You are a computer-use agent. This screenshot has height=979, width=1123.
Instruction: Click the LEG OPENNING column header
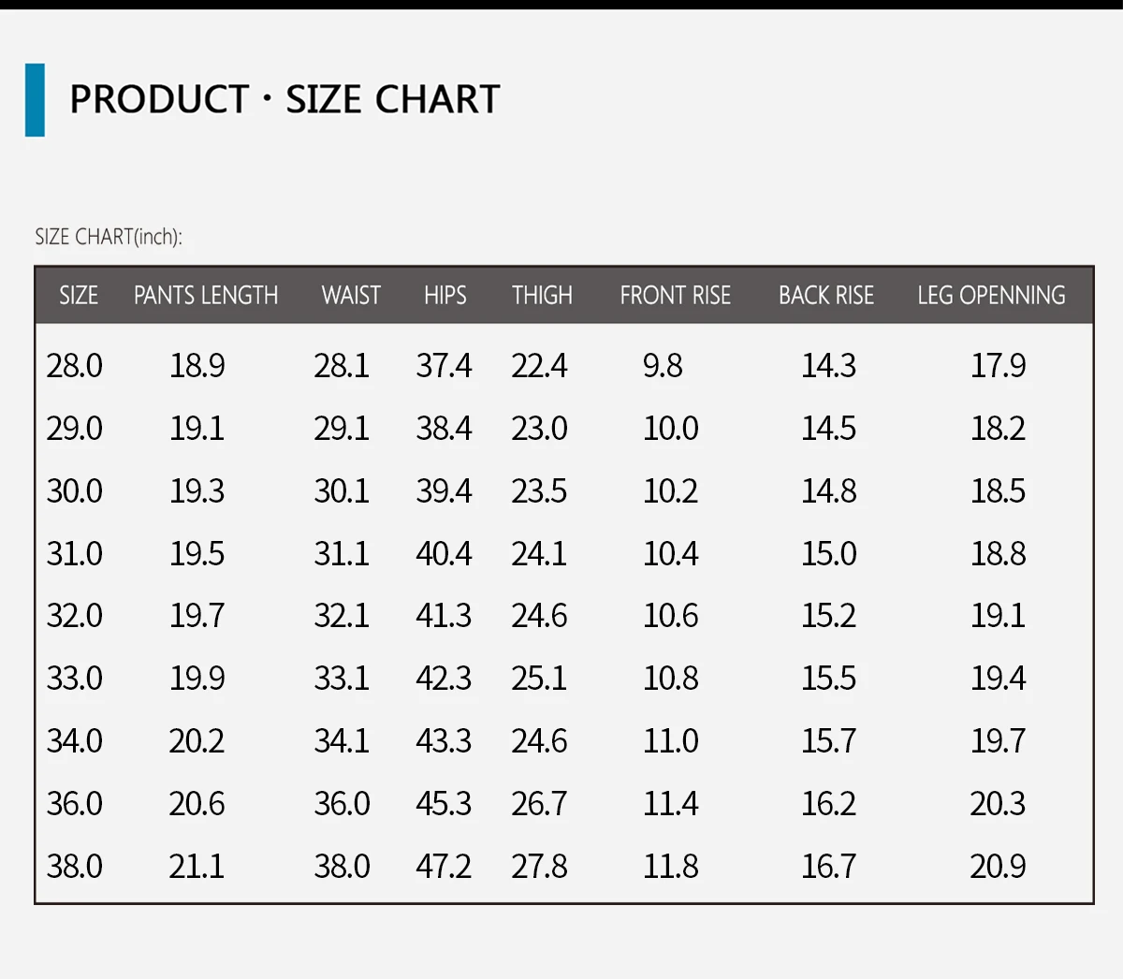click(x=991, y=296)
